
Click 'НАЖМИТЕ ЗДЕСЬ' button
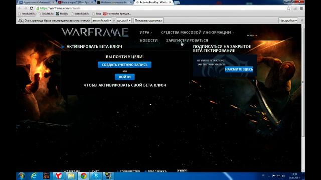[x=239, y=69]
